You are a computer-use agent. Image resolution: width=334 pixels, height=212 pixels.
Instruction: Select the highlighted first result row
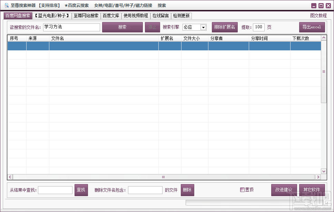click(x=164, y=46)
